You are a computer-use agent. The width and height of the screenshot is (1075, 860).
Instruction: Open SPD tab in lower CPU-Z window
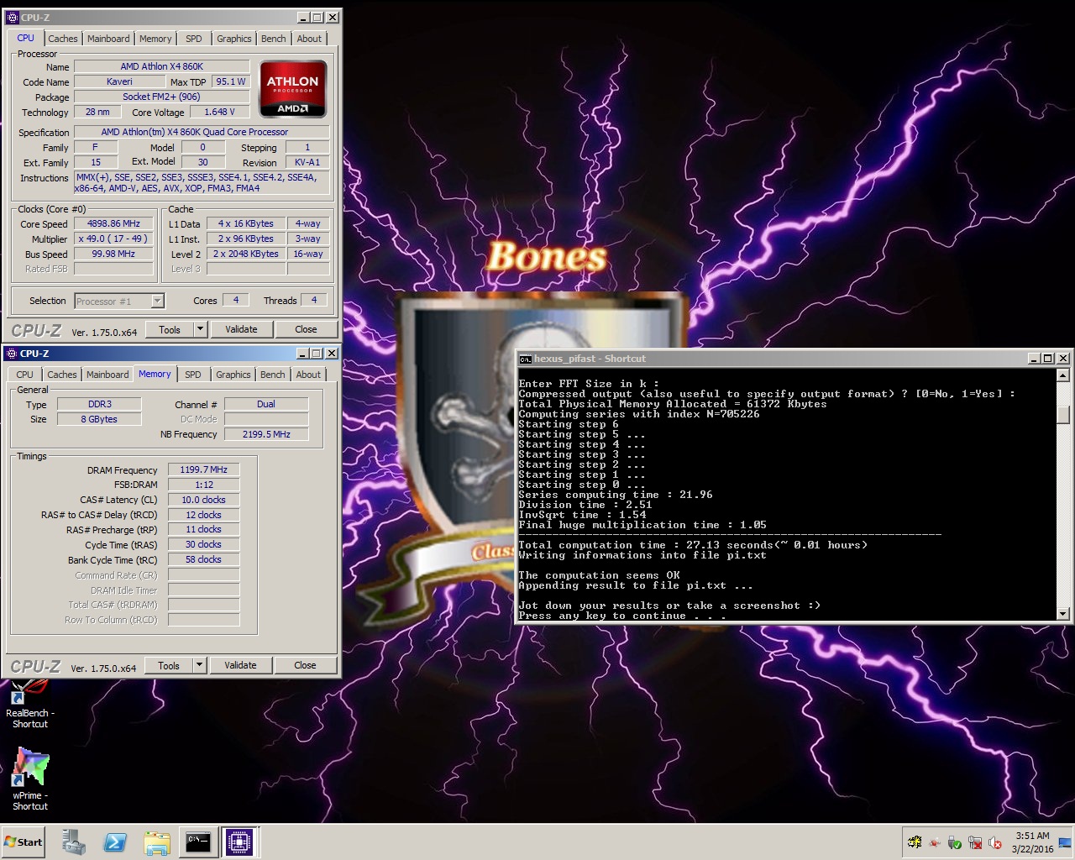click(x=193, y=375)
